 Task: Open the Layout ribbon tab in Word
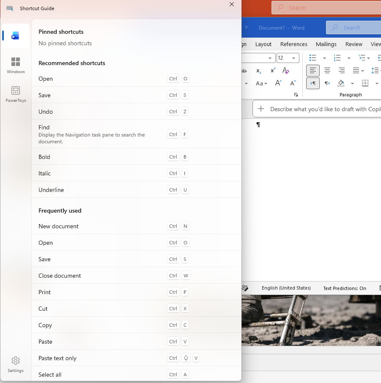tap(263, 44)
